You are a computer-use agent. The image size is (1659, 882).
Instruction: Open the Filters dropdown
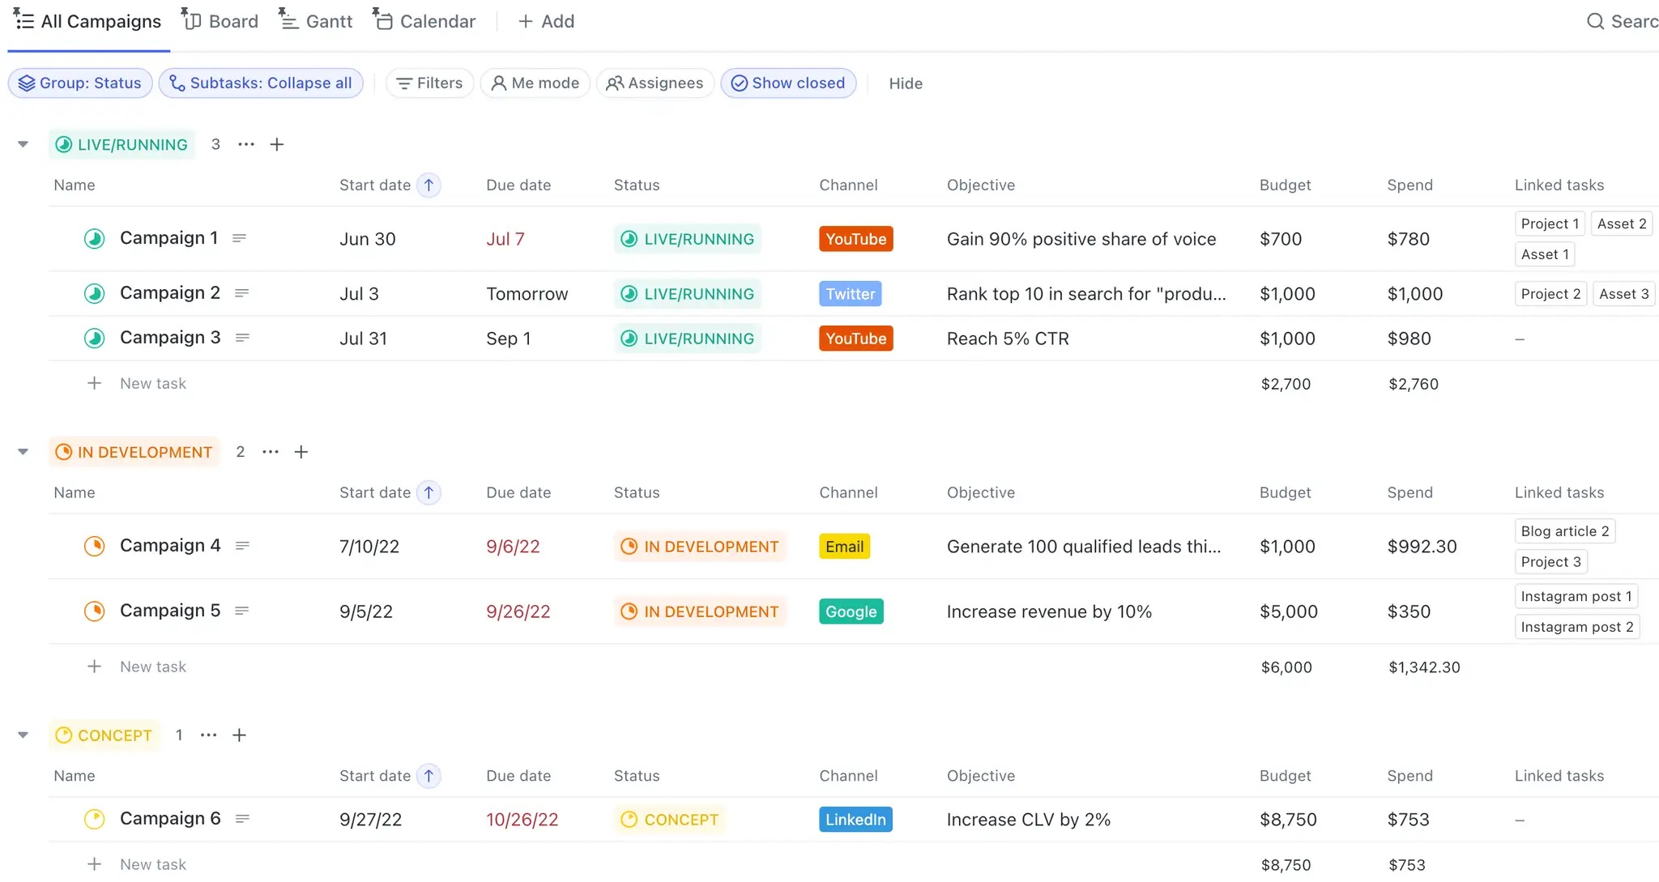tap(429, 83)
